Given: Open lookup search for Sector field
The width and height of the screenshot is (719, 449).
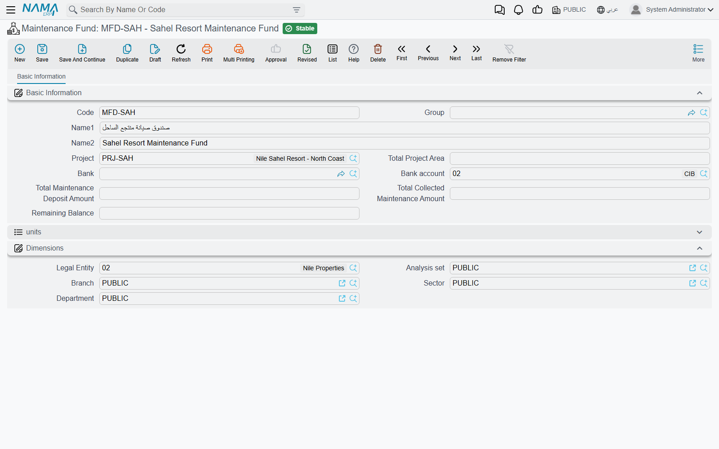Looking at the screenshot, I should (x=704, y=283).
